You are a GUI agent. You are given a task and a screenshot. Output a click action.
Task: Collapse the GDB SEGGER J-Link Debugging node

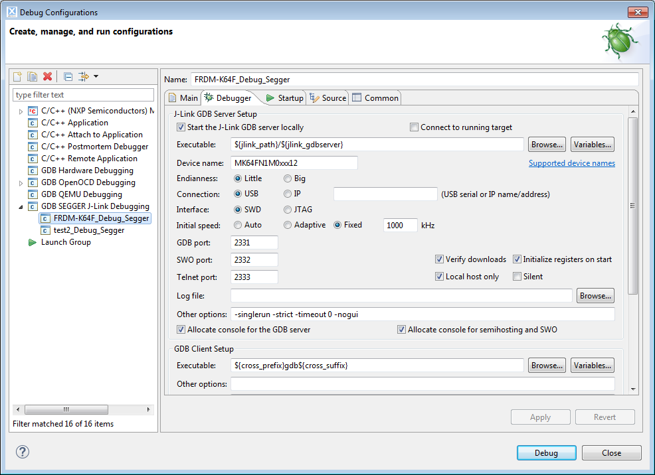(x=21, y=206)
